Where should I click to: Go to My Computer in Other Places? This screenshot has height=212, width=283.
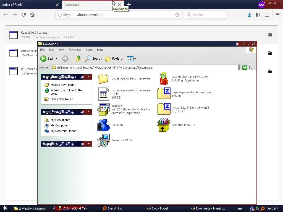[x=59, y=126]
